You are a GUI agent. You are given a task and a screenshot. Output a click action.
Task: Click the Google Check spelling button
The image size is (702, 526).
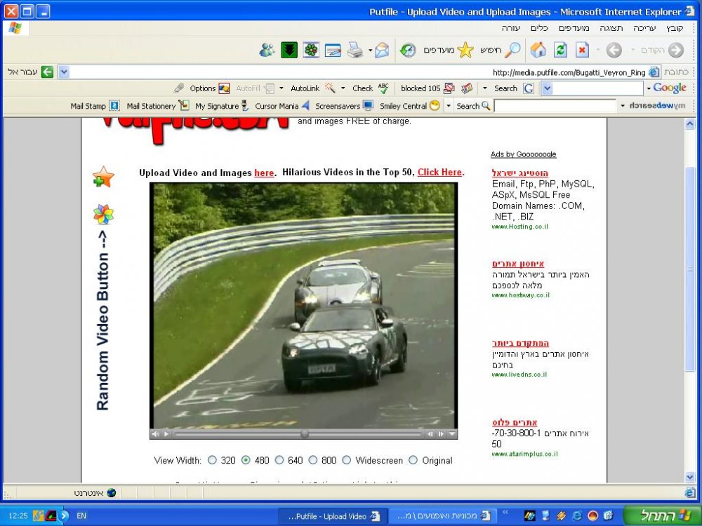pyautogui.click(x=370, y=88)
